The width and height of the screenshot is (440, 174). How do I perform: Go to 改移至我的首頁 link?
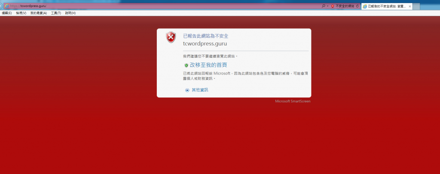tap(208, 65)
